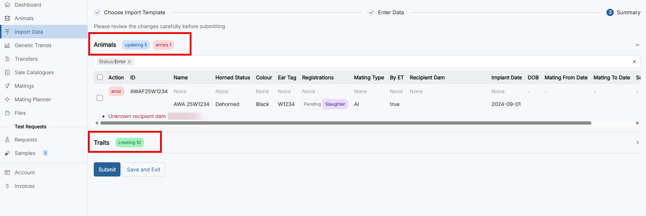Screen dimensions: 646x216
Task: Open Sale Catalogues in the sidebar
Action: [34, 72]
